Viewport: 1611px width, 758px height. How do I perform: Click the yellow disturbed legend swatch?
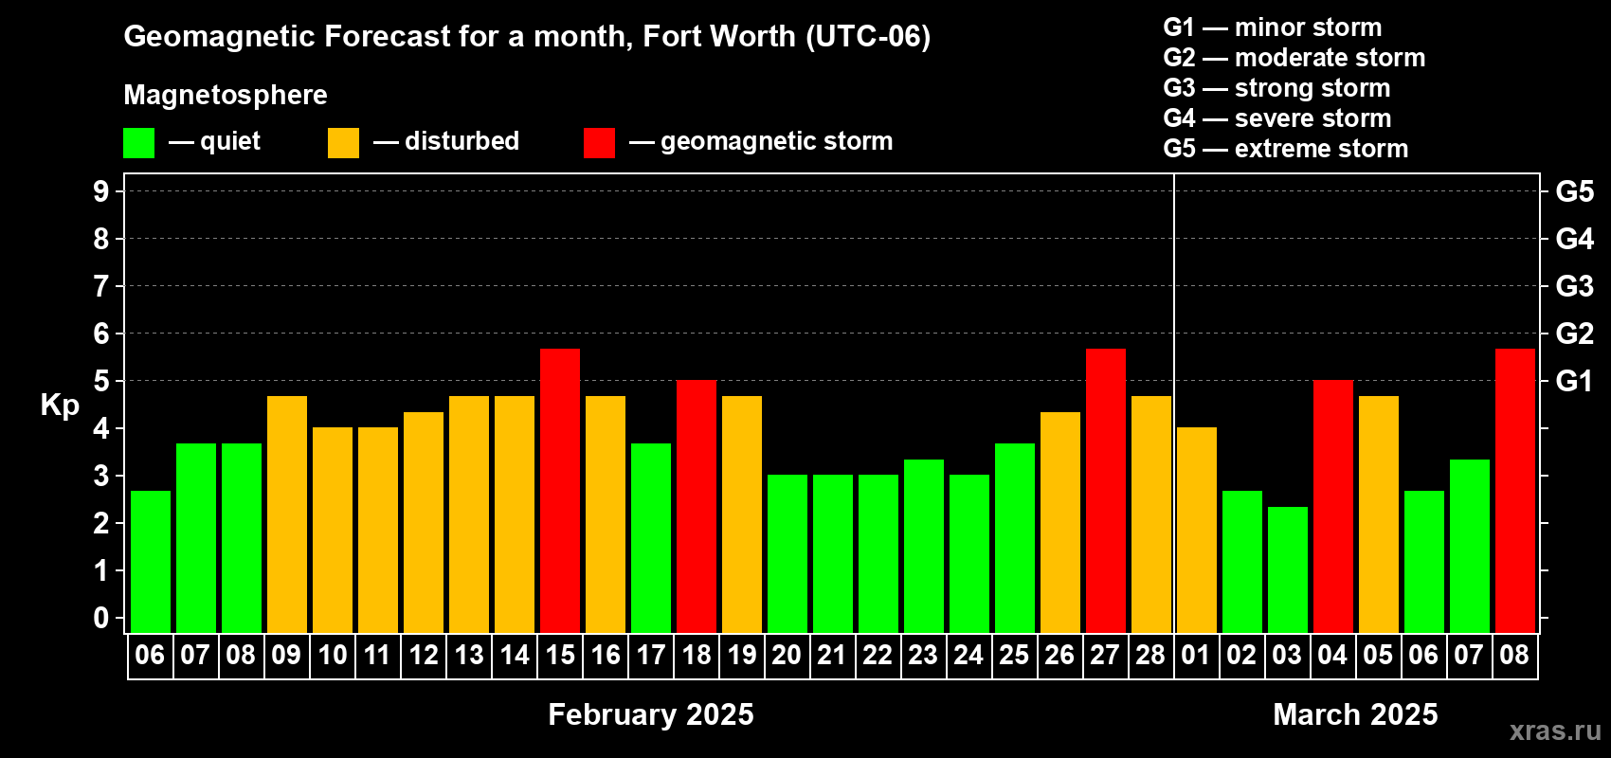point(343,143)
